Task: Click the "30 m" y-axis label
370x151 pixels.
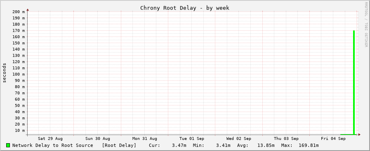Action: point(19,118)
